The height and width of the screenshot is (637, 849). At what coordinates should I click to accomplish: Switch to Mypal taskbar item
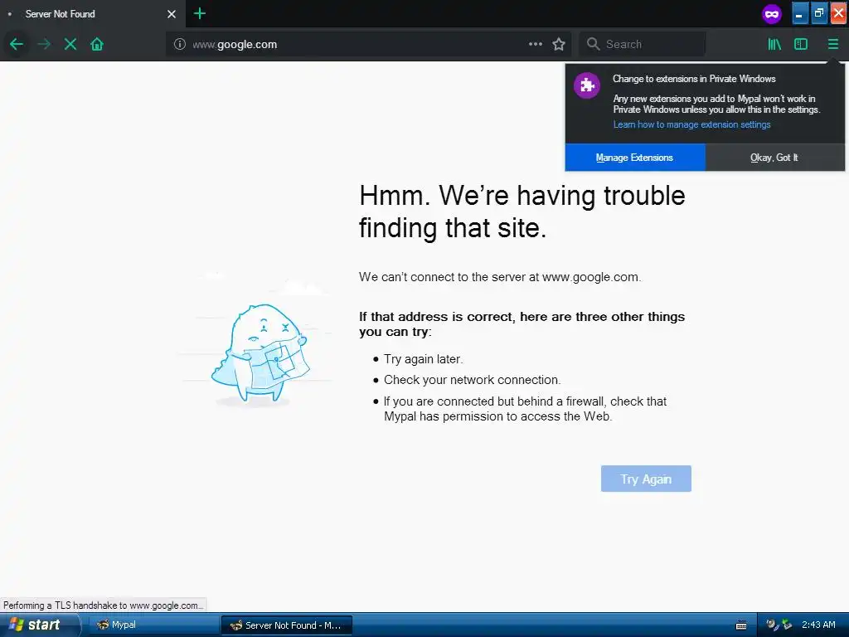tap(153, 625)
